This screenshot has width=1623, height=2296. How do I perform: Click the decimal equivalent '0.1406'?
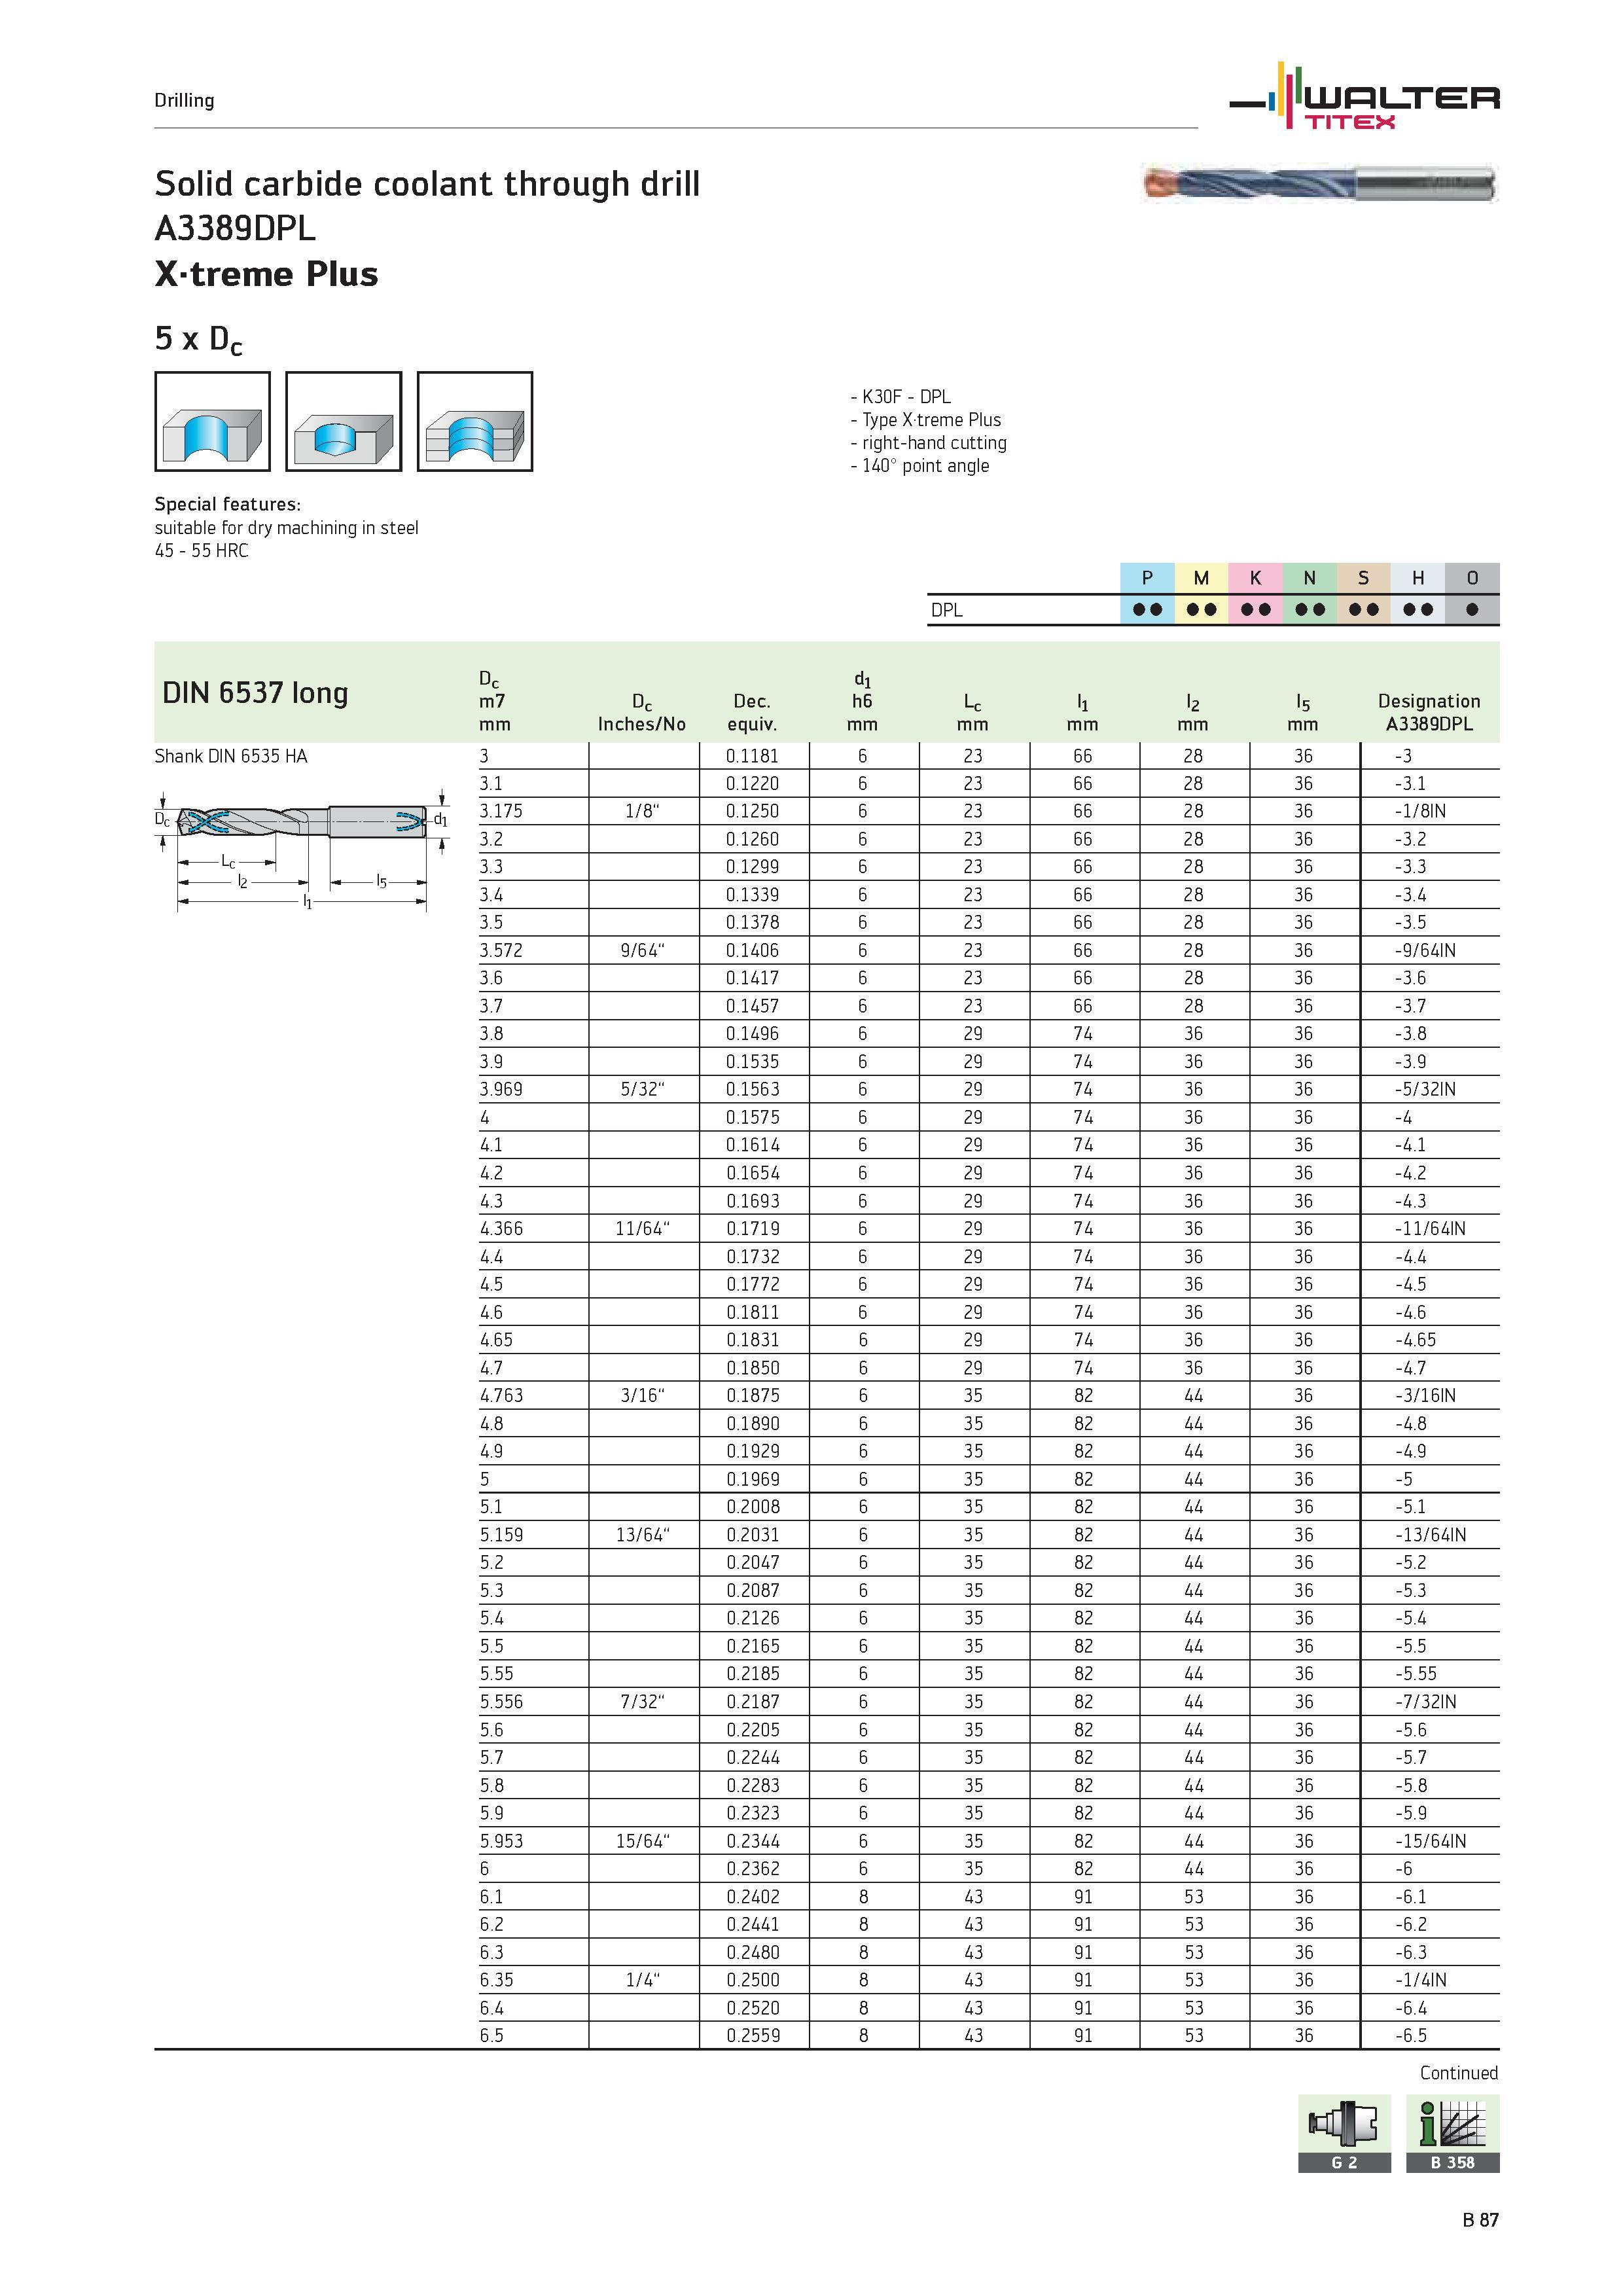tap(752, 950)
